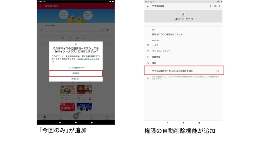Tap Android home button on left tablet
The width and height of the screenshot is (270, 150).
[x=76, y=123]
